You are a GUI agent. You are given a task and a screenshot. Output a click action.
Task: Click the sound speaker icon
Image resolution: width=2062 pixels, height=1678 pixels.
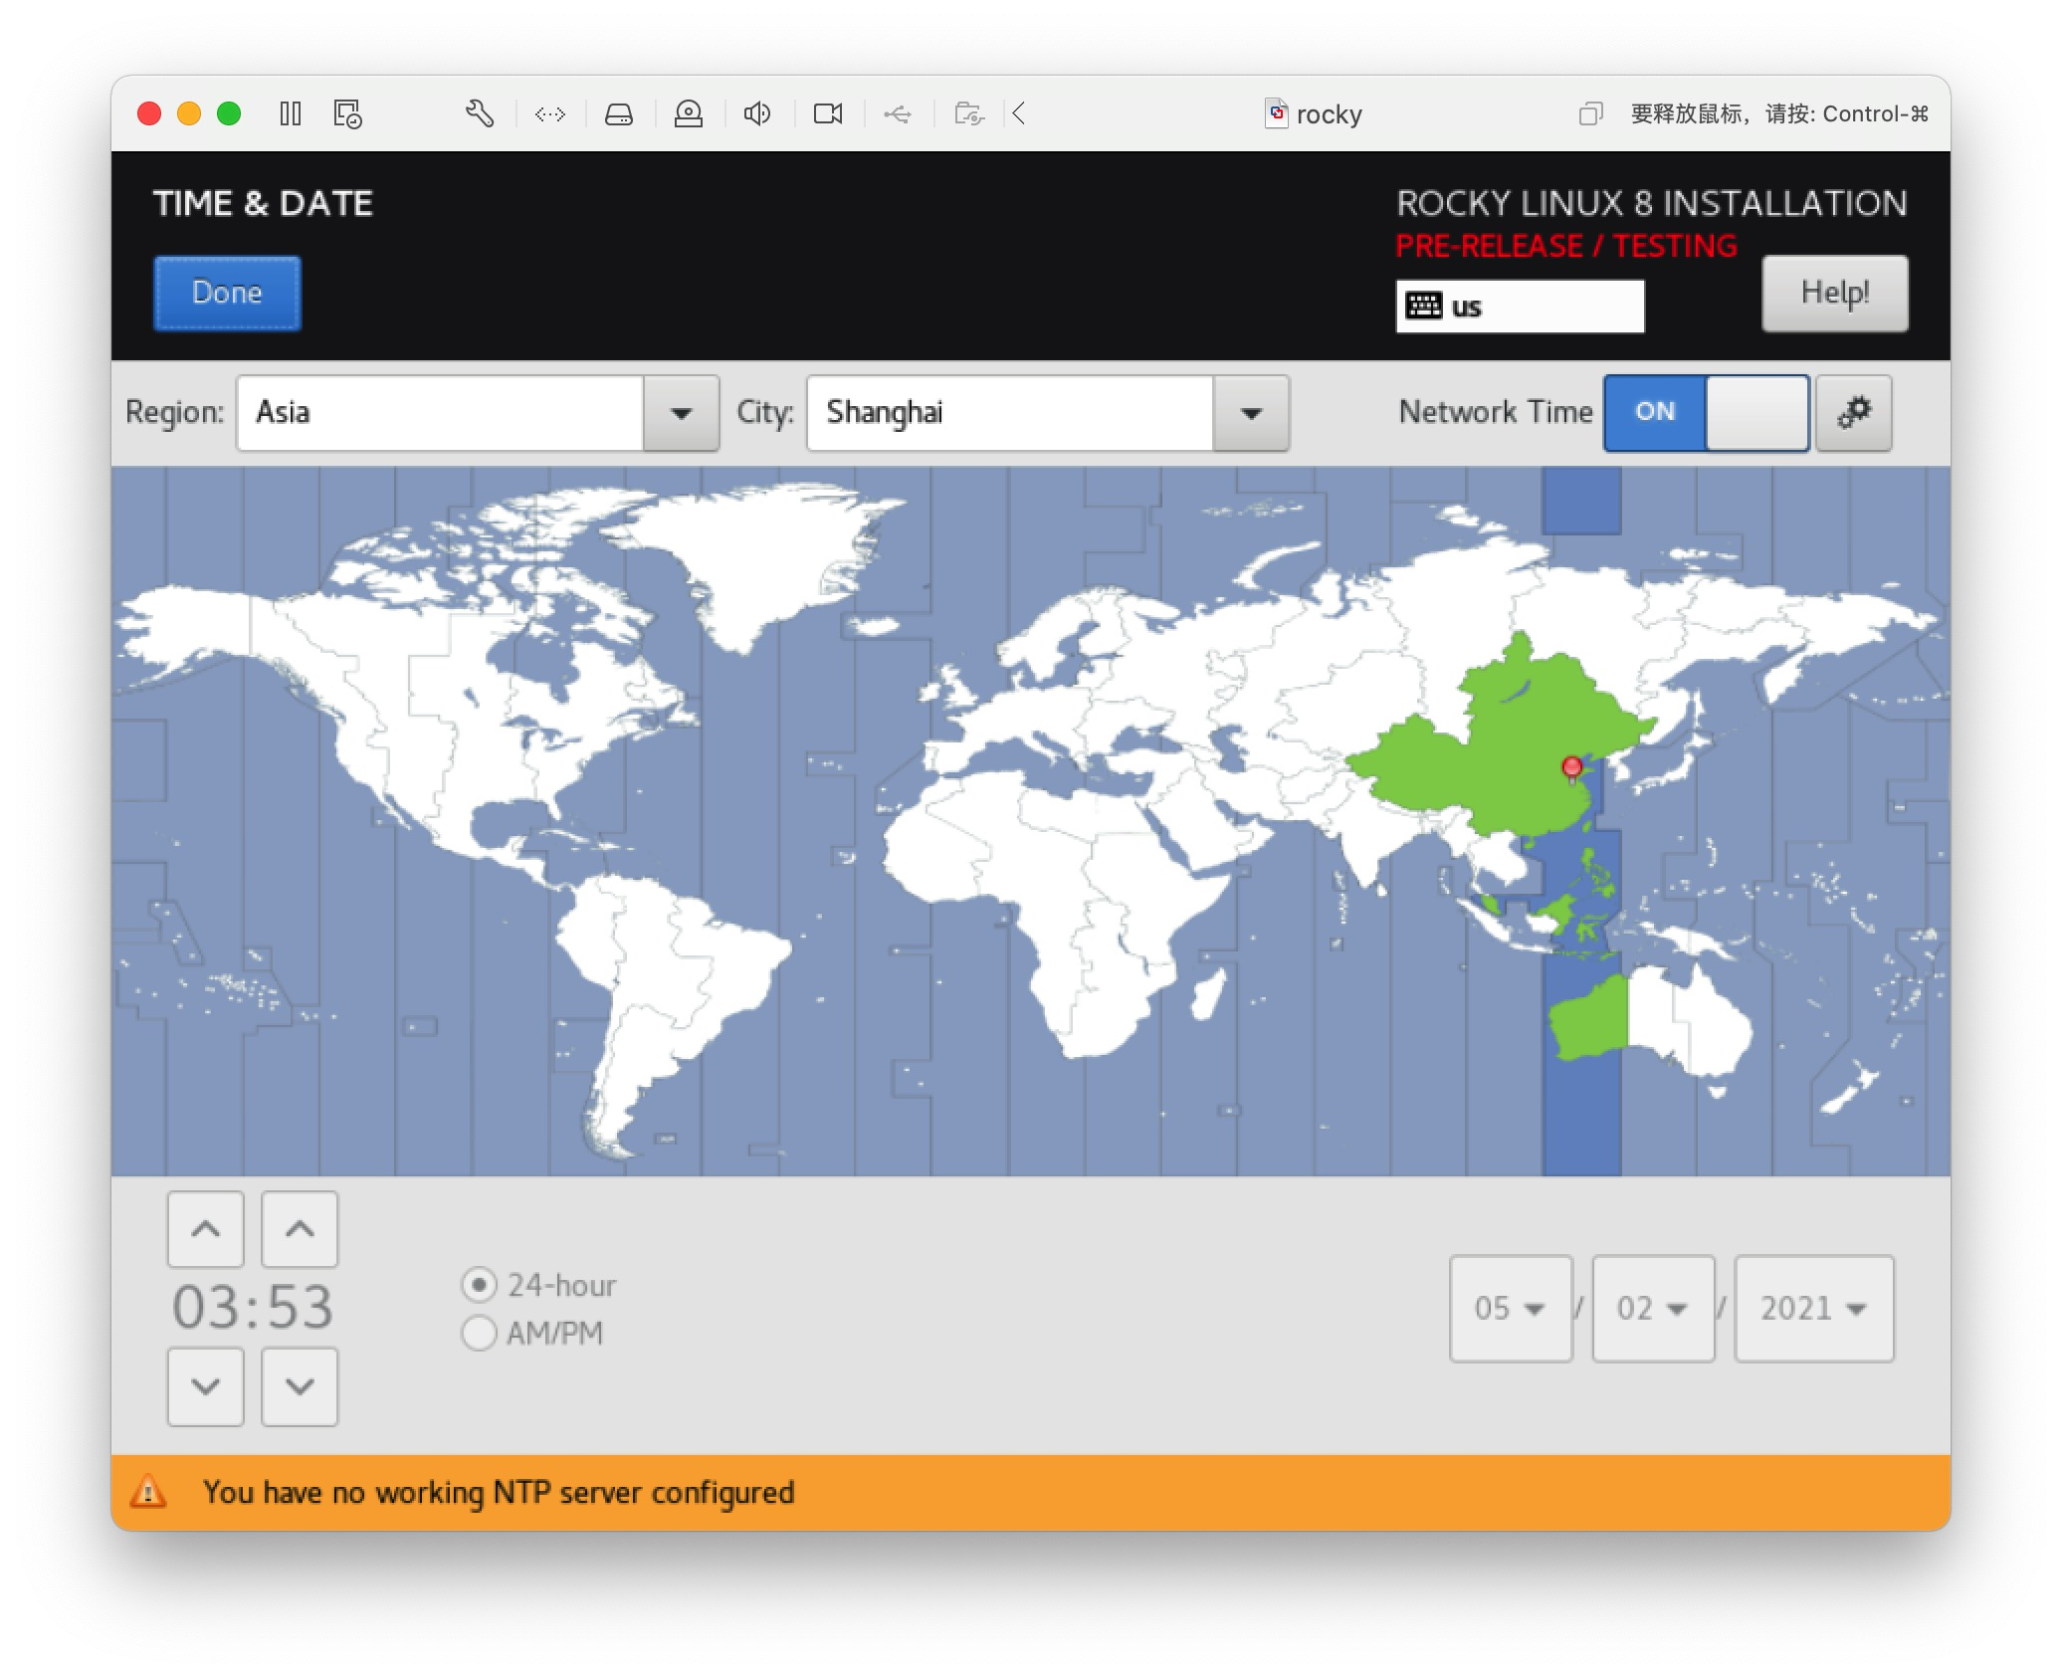coord(757,113)
